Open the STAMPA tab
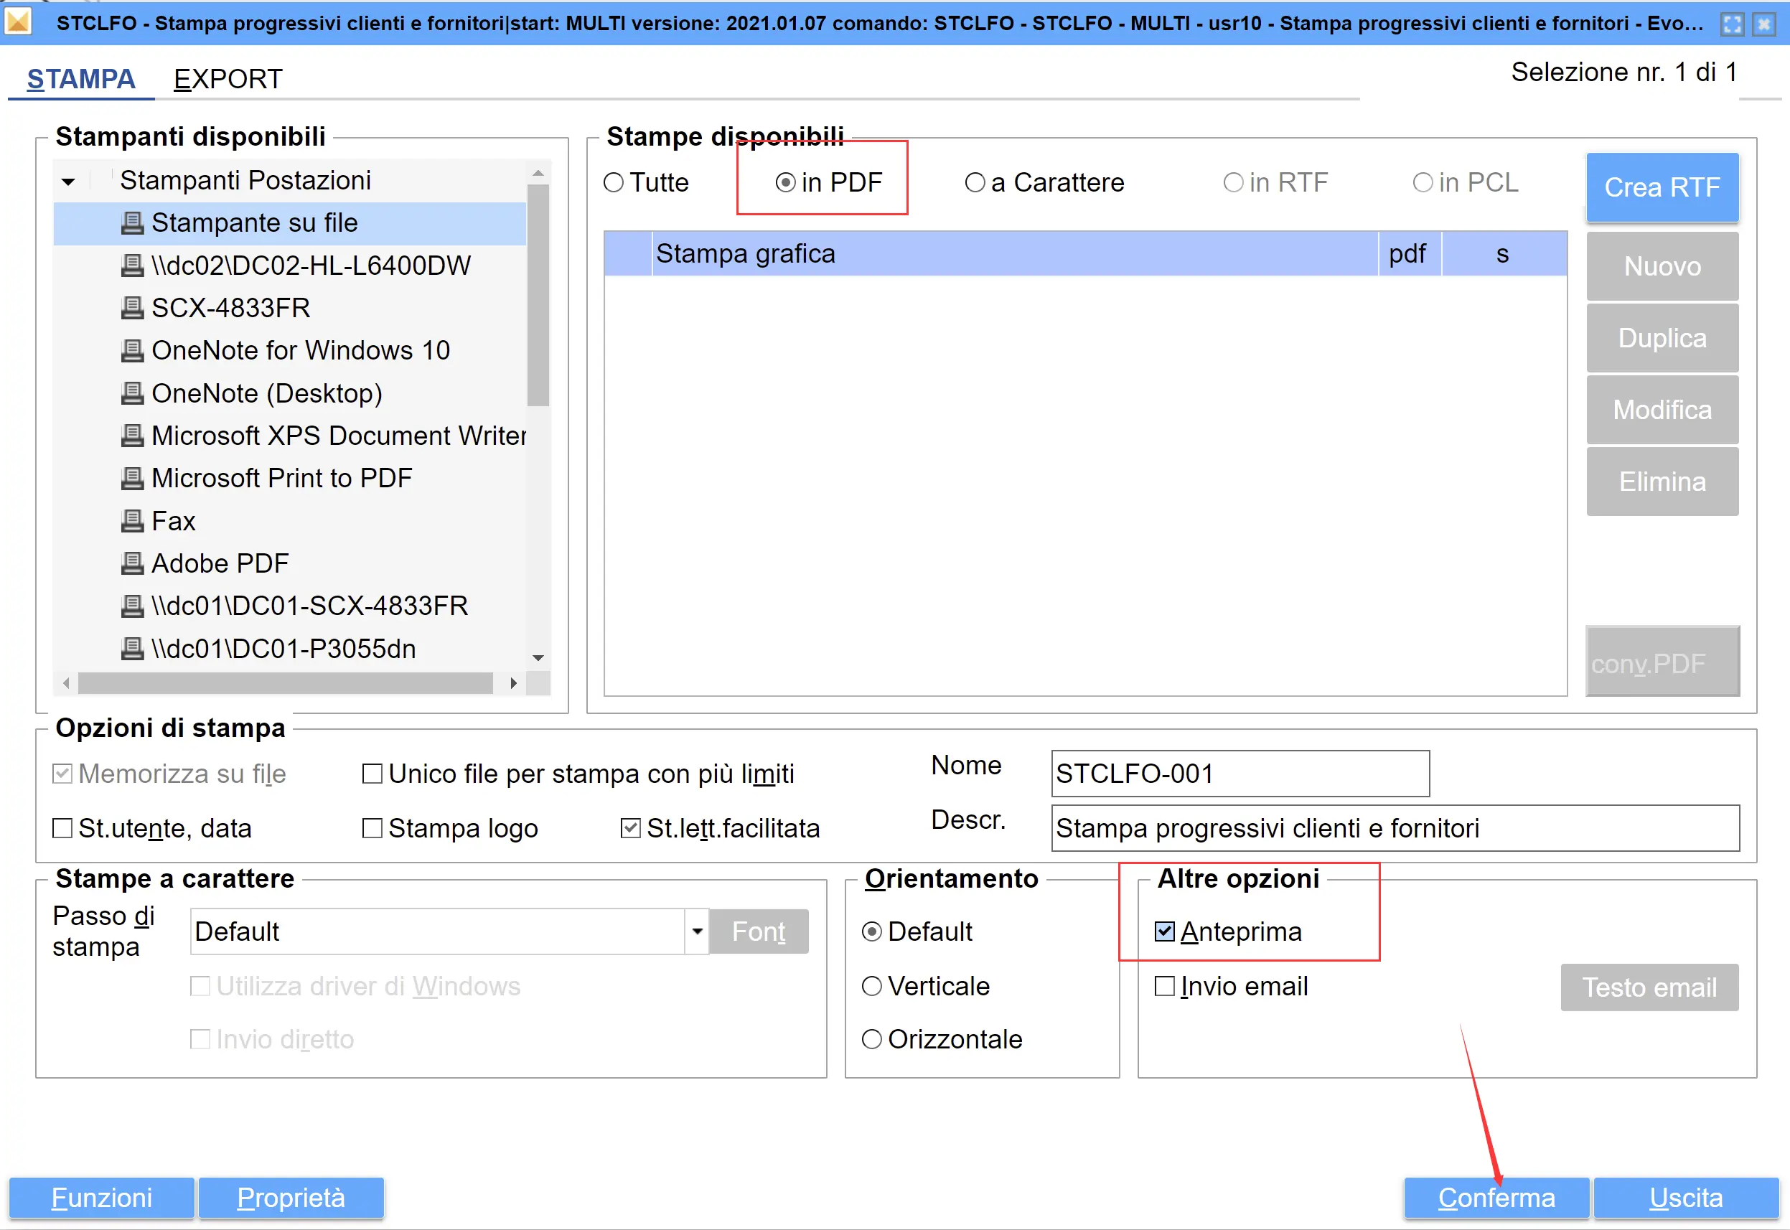 [81, 79]
